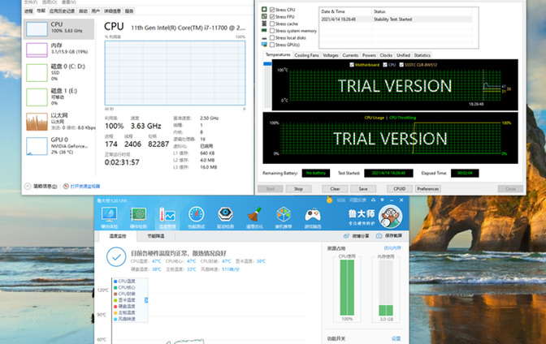The height and width of the screenshot is (344, 546).
Task: Open Cleanup Optimization broom icon
Action: [254, 217]
